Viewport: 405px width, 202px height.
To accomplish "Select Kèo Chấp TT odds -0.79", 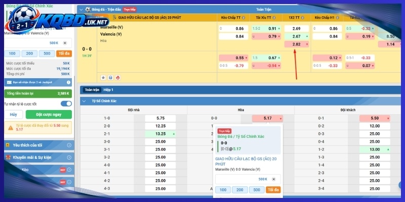I will (x=233, y=66).
